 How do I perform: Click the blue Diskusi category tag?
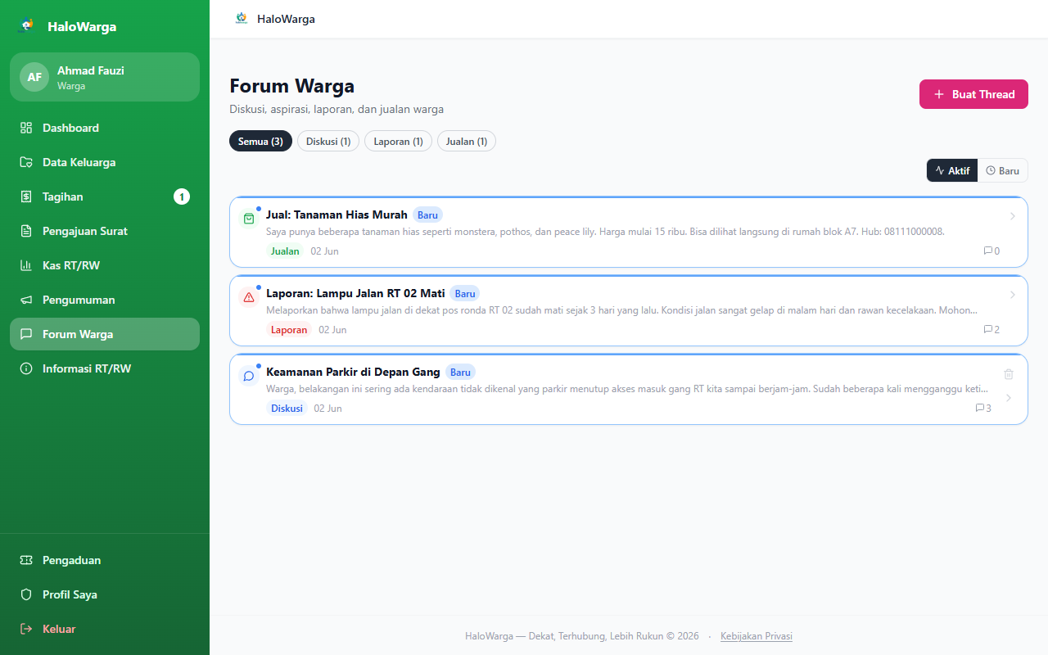click(287, 409)
